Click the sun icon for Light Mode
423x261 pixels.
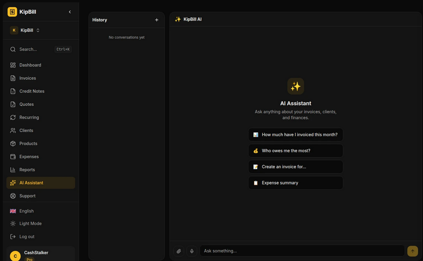coord(13,223)
